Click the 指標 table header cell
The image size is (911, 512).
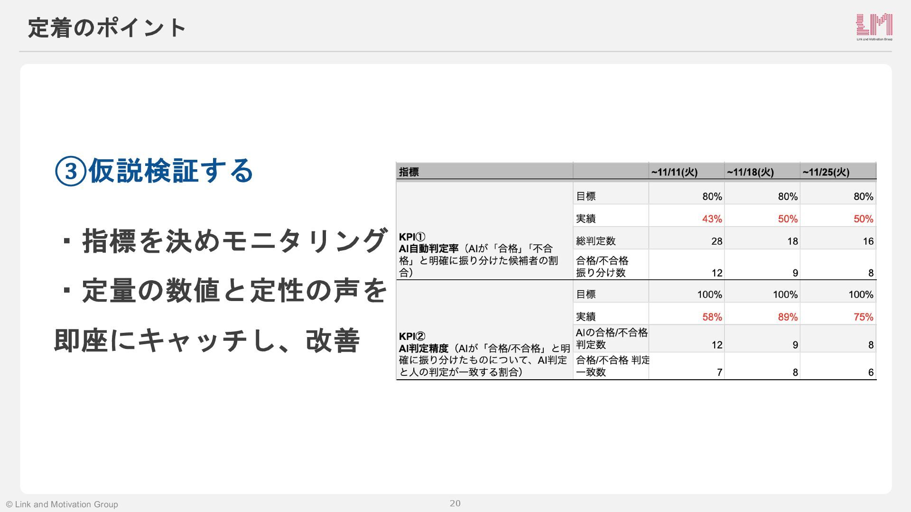pyautogui.click(x=409, y=172)
